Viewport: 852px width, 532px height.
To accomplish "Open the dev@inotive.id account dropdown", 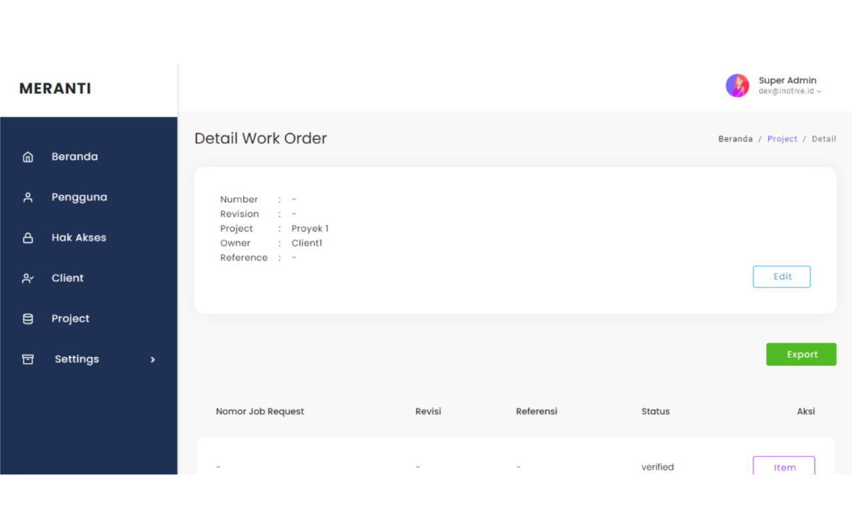I will pyautogui.click(x=790, y=91).
